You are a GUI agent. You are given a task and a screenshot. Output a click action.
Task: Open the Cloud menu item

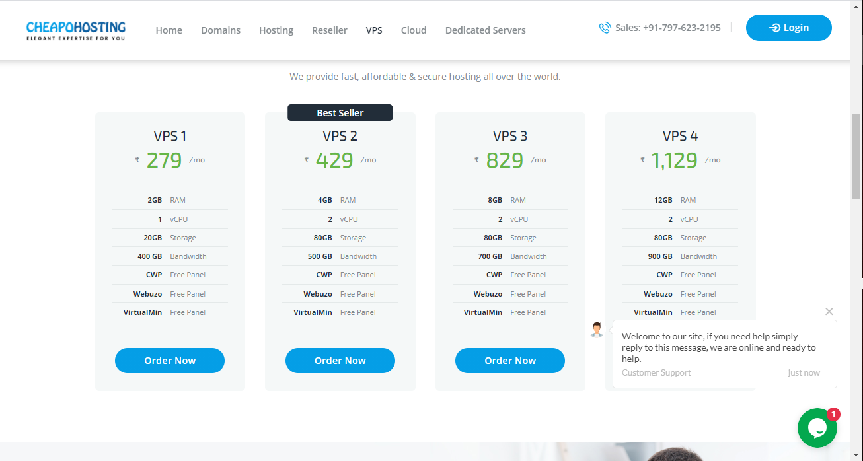(414, 30)
